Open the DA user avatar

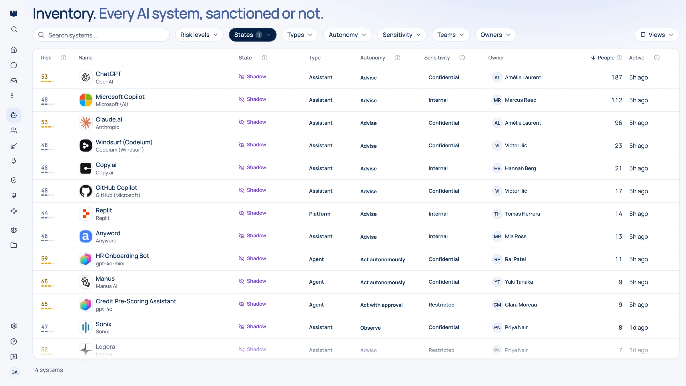point(14,372)
